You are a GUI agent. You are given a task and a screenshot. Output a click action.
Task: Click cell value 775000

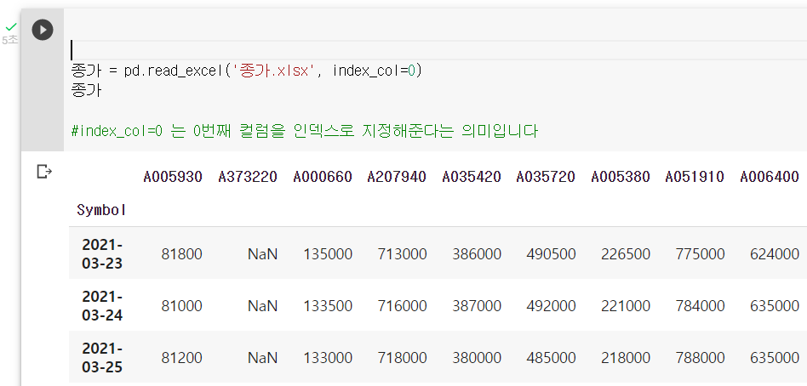pyautogui.click(x=700, y=254)
